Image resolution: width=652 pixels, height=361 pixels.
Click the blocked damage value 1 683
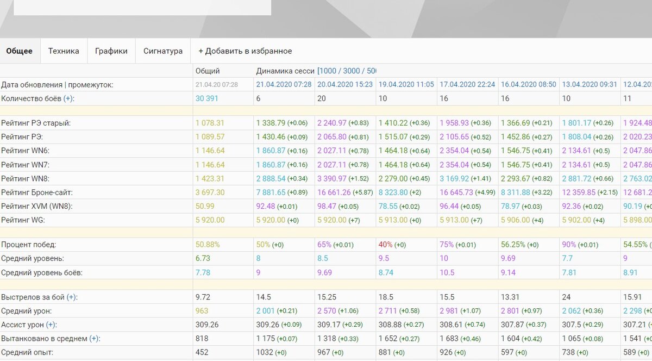(449, 339)
